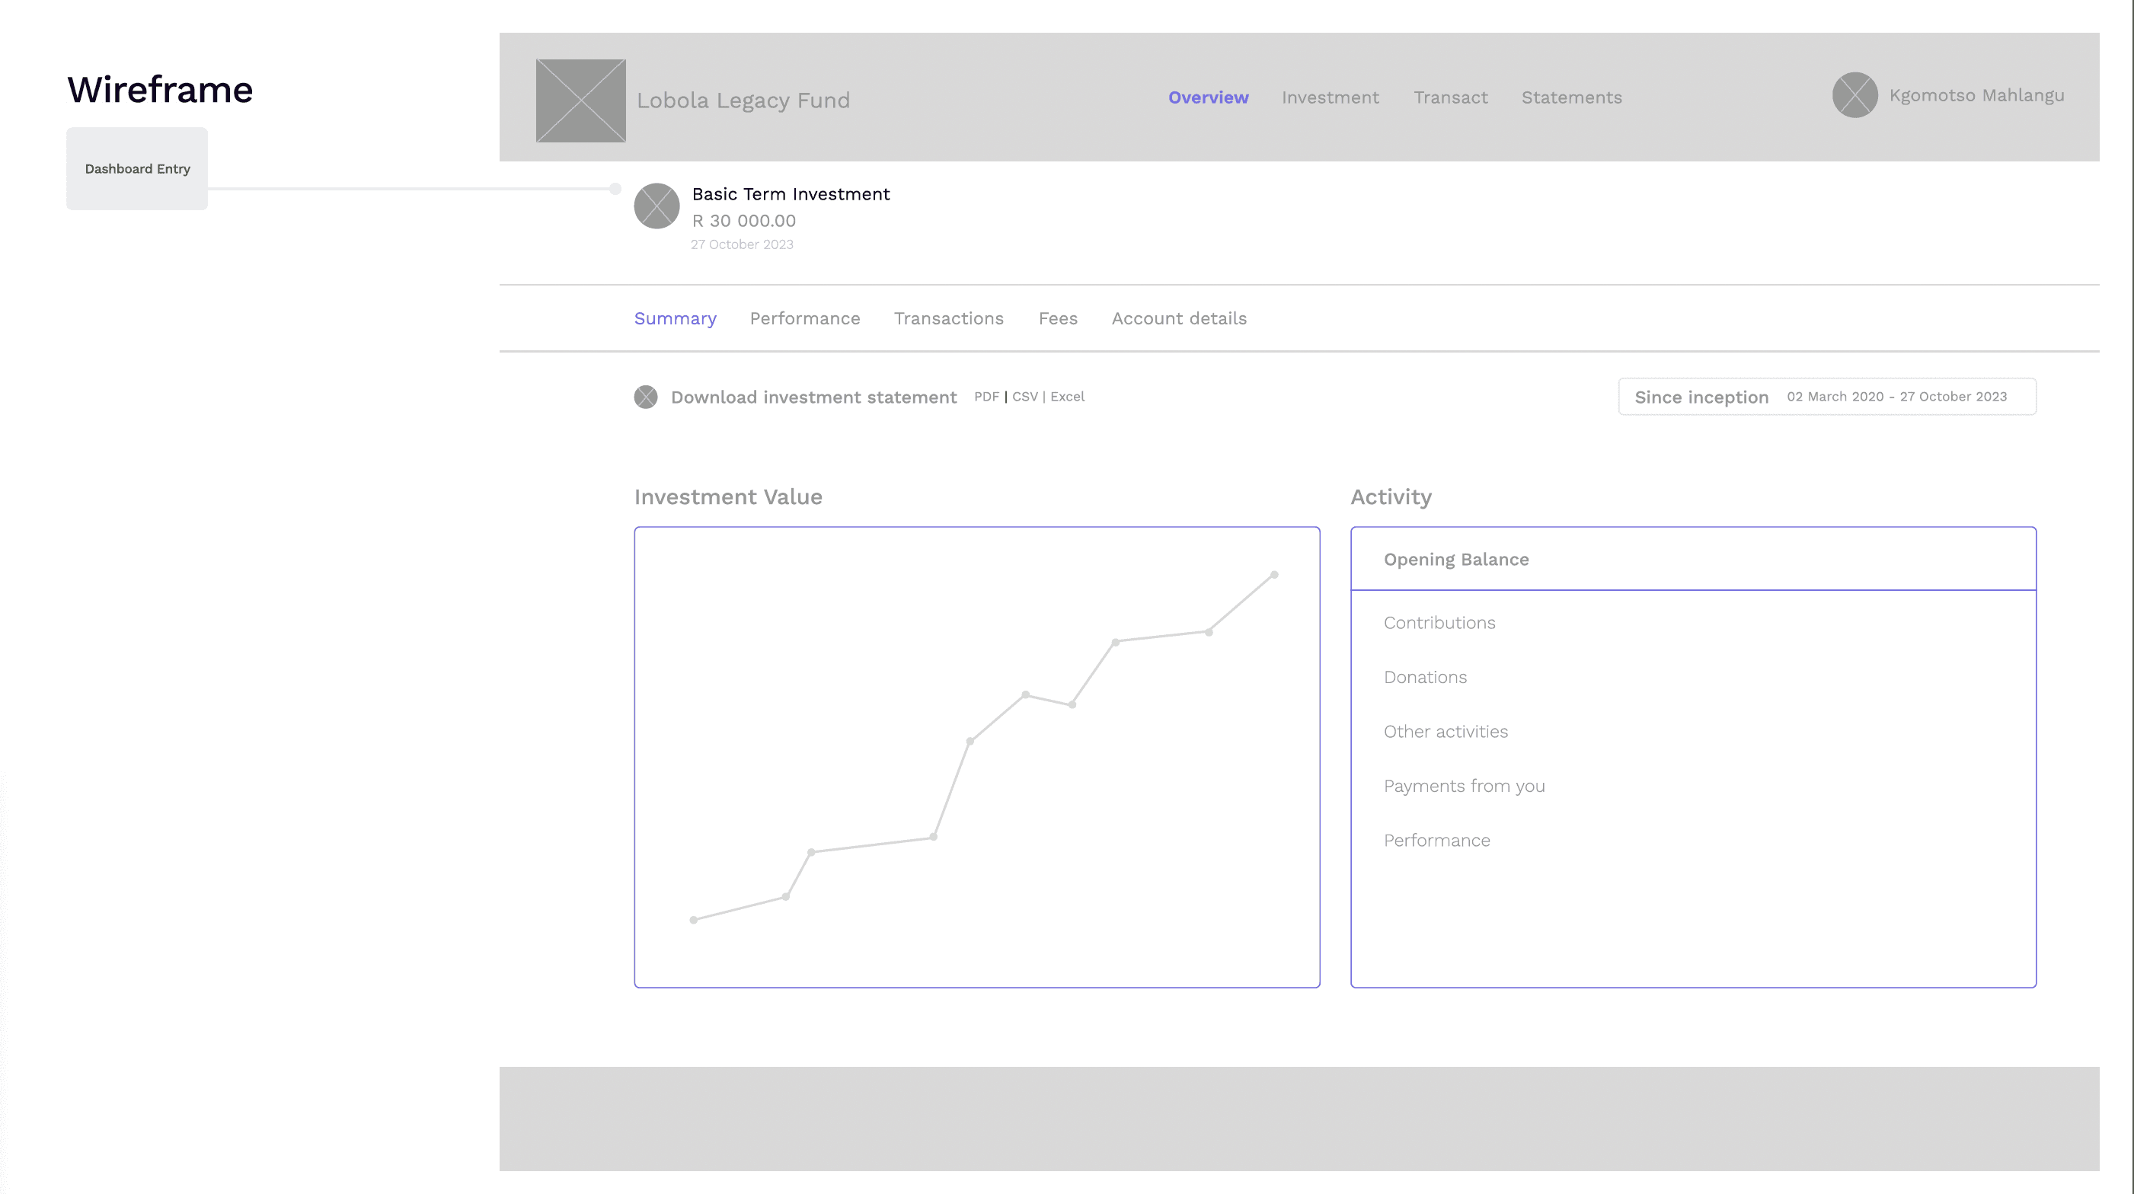Viewport: 2134px width, 1194px height.
Task: Download the statement as PDF
Action: tap(986, 397)
